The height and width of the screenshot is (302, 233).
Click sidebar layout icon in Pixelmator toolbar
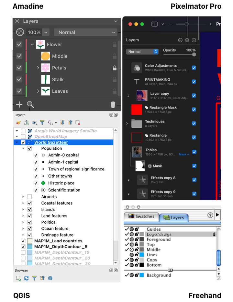154,24
